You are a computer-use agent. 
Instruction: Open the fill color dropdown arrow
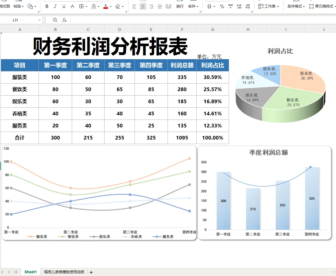pyautogui.click(x=98, y=7)
